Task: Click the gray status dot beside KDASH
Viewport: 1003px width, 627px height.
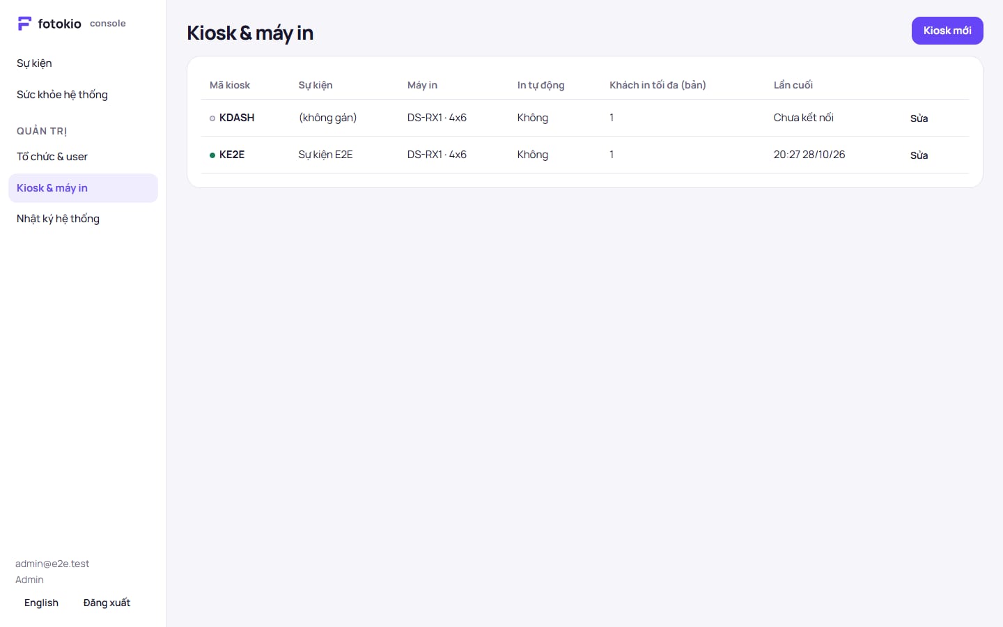Action: pyautogui.click(x=212, y=118)
